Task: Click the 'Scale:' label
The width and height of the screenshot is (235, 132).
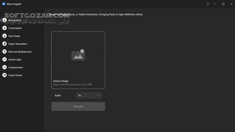Action: pyautogui.click(x=58, y=95)
